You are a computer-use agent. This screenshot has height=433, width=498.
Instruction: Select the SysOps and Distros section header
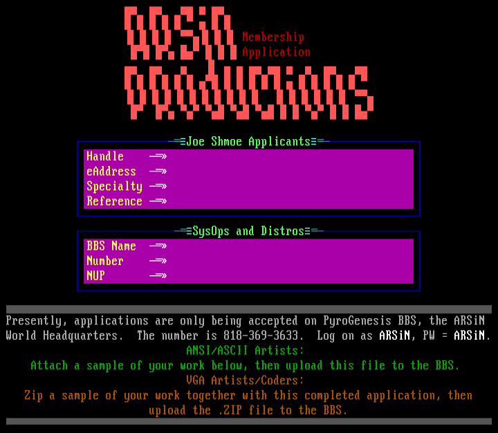[x=248, y=231]
